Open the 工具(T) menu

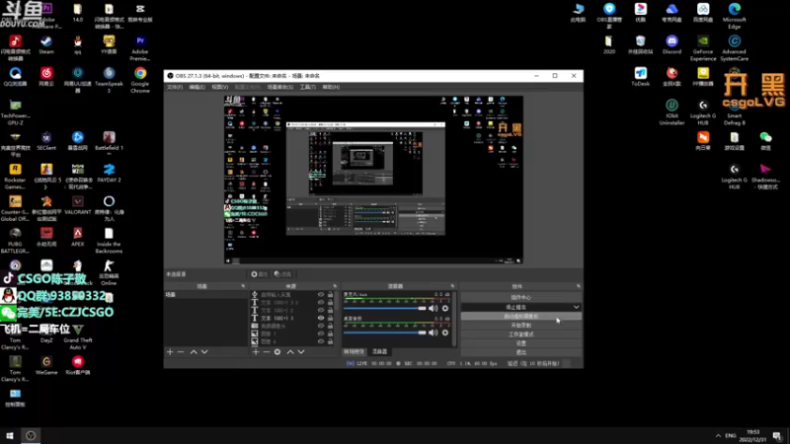[x=308, y=87]
